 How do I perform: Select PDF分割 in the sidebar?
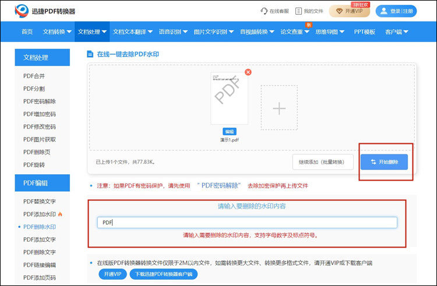(x=34, y=89)
